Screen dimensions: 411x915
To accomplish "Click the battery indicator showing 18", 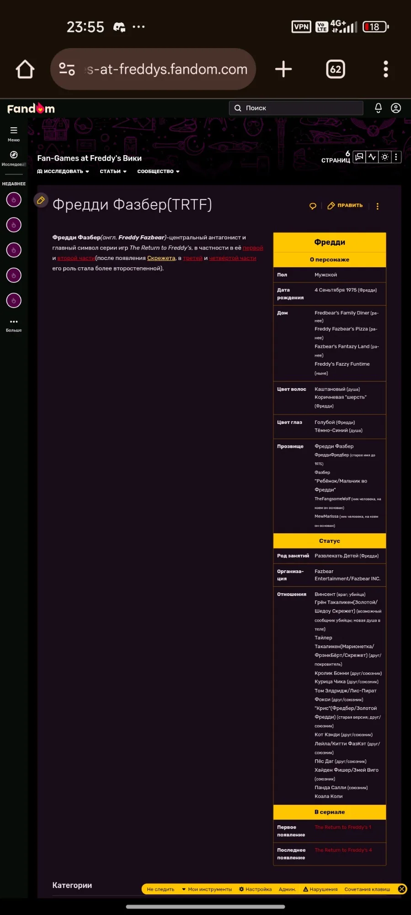I will pyautogui.click(x=376, y=27).
